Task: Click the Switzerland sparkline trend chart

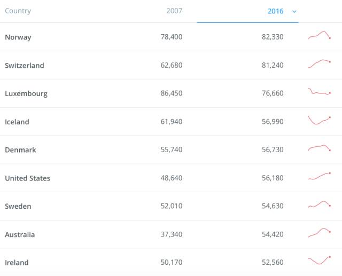Action: 320,64
